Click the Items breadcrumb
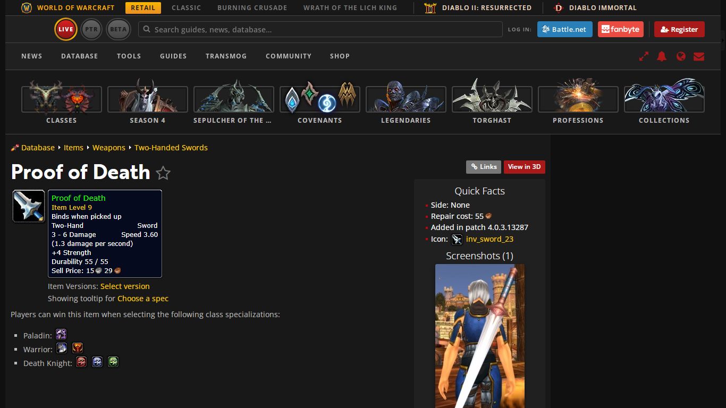Viewport: 726px width, 408px height. click(73, 148)
